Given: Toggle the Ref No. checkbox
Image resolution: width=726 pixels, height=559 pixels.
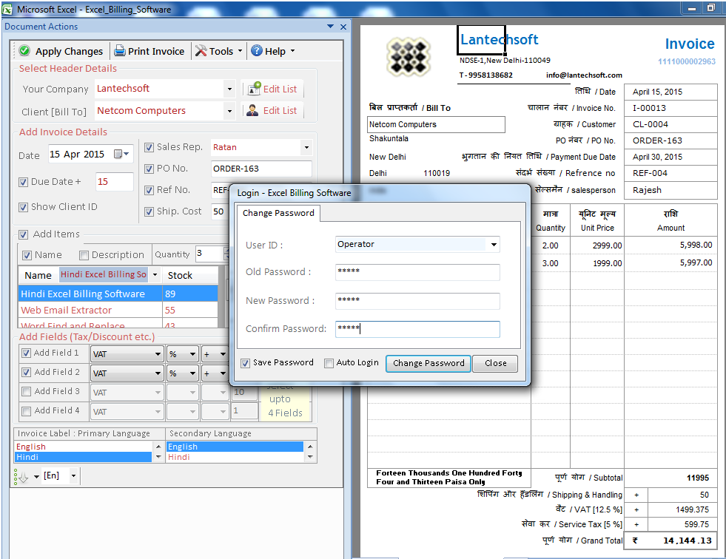Looking at the screenshot, I should click(x=149, y=190).
